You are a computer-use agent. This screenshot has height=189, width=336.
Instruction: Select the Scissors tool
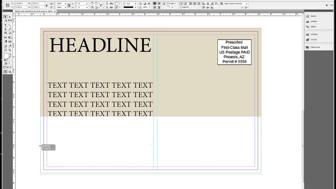[5, 38]
